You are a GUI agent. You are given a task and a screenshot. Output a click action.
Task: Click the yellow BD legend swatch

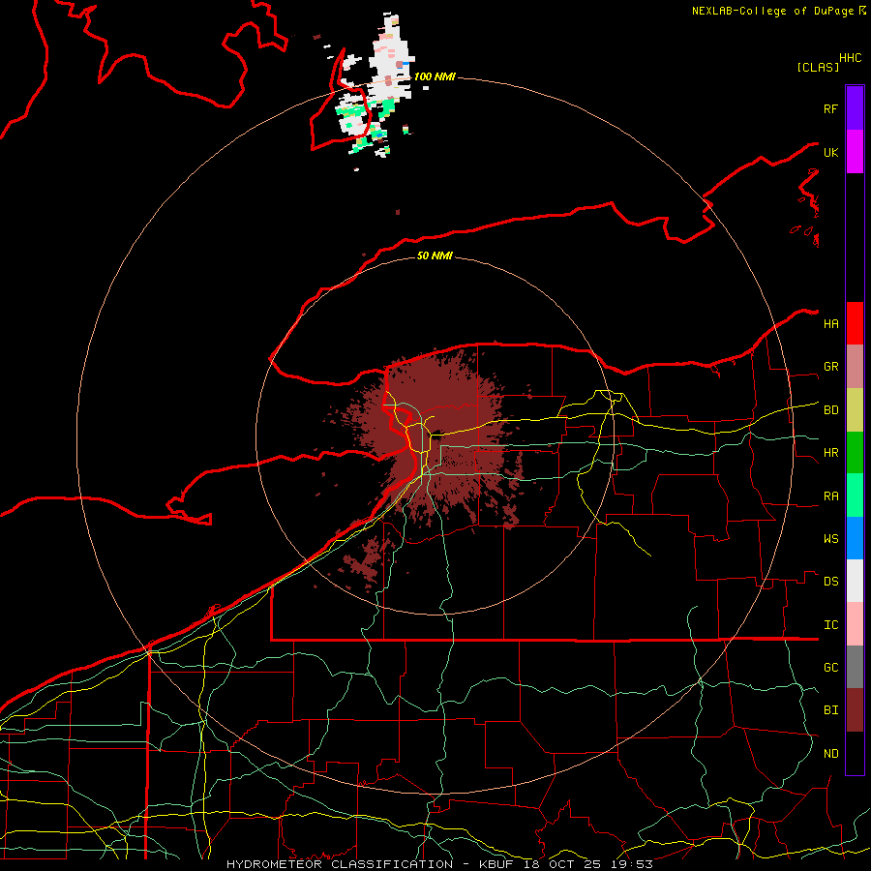pos(855,410)
